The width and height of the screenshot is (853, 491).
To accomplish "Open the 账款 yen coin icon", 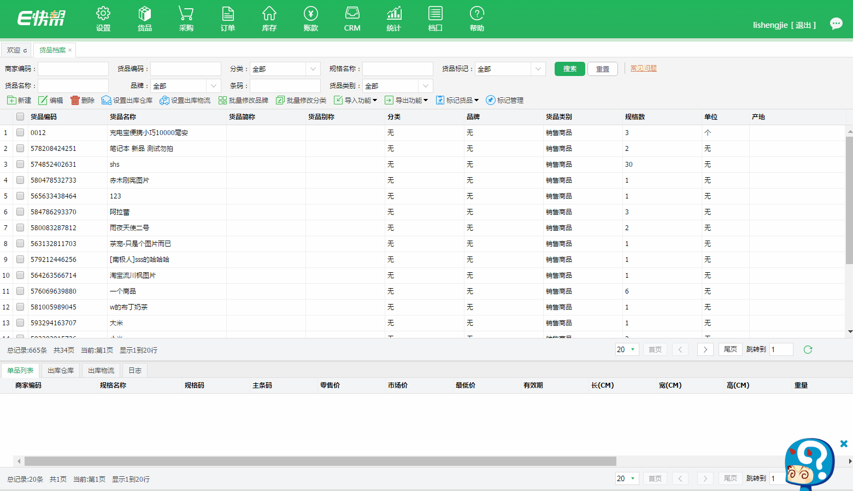I will [311, 19].
